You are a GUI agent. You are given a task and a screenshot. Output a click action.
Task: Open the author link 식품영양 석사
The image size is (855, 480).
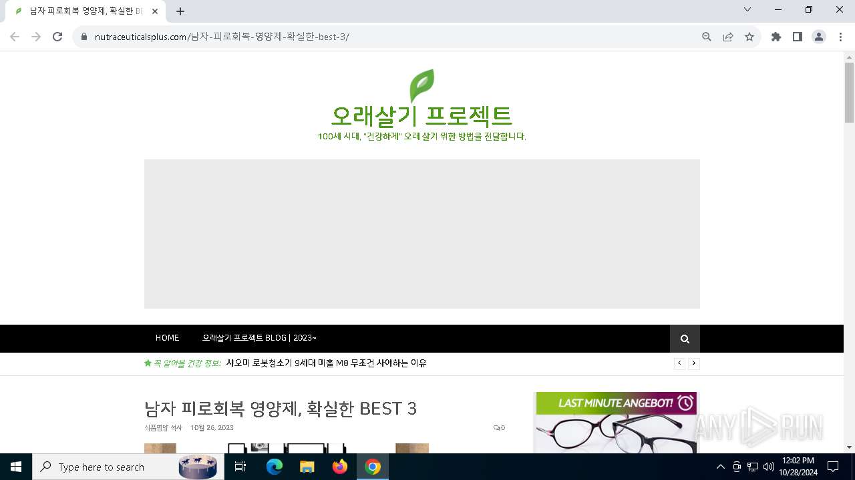click(163, 428)
